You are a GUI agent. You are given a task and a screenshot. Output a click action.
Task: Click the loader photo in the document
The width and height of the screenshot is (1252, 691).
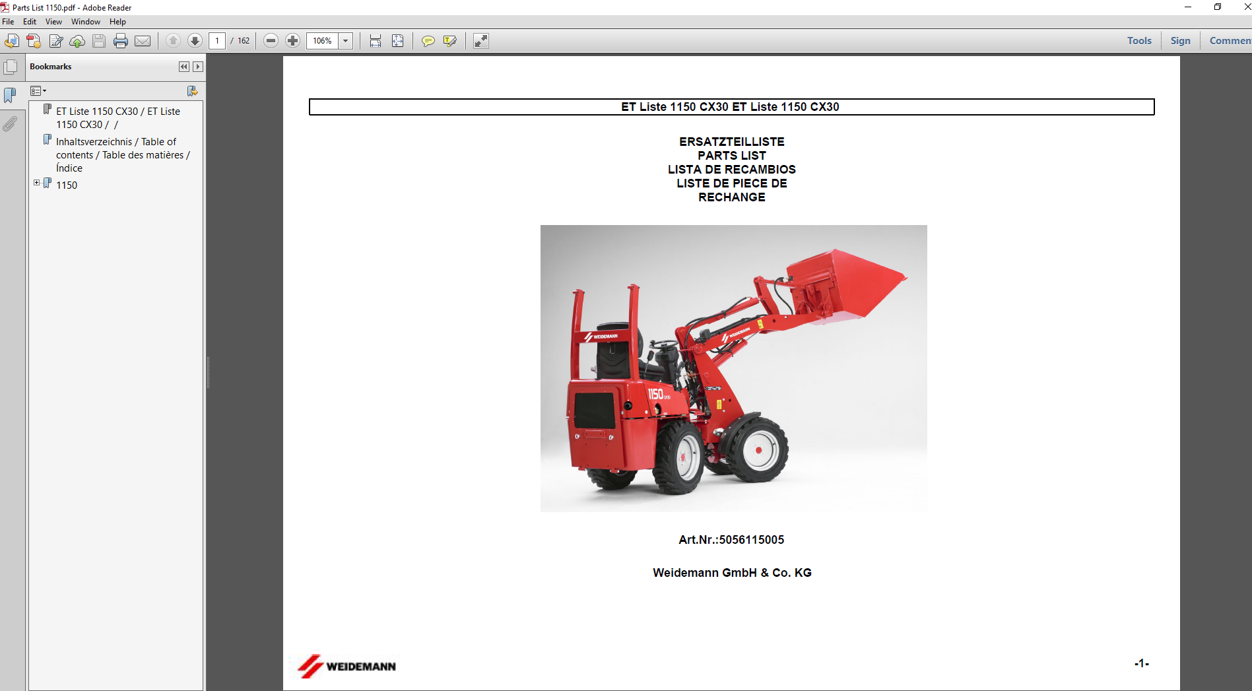click(x=733, y=368)
